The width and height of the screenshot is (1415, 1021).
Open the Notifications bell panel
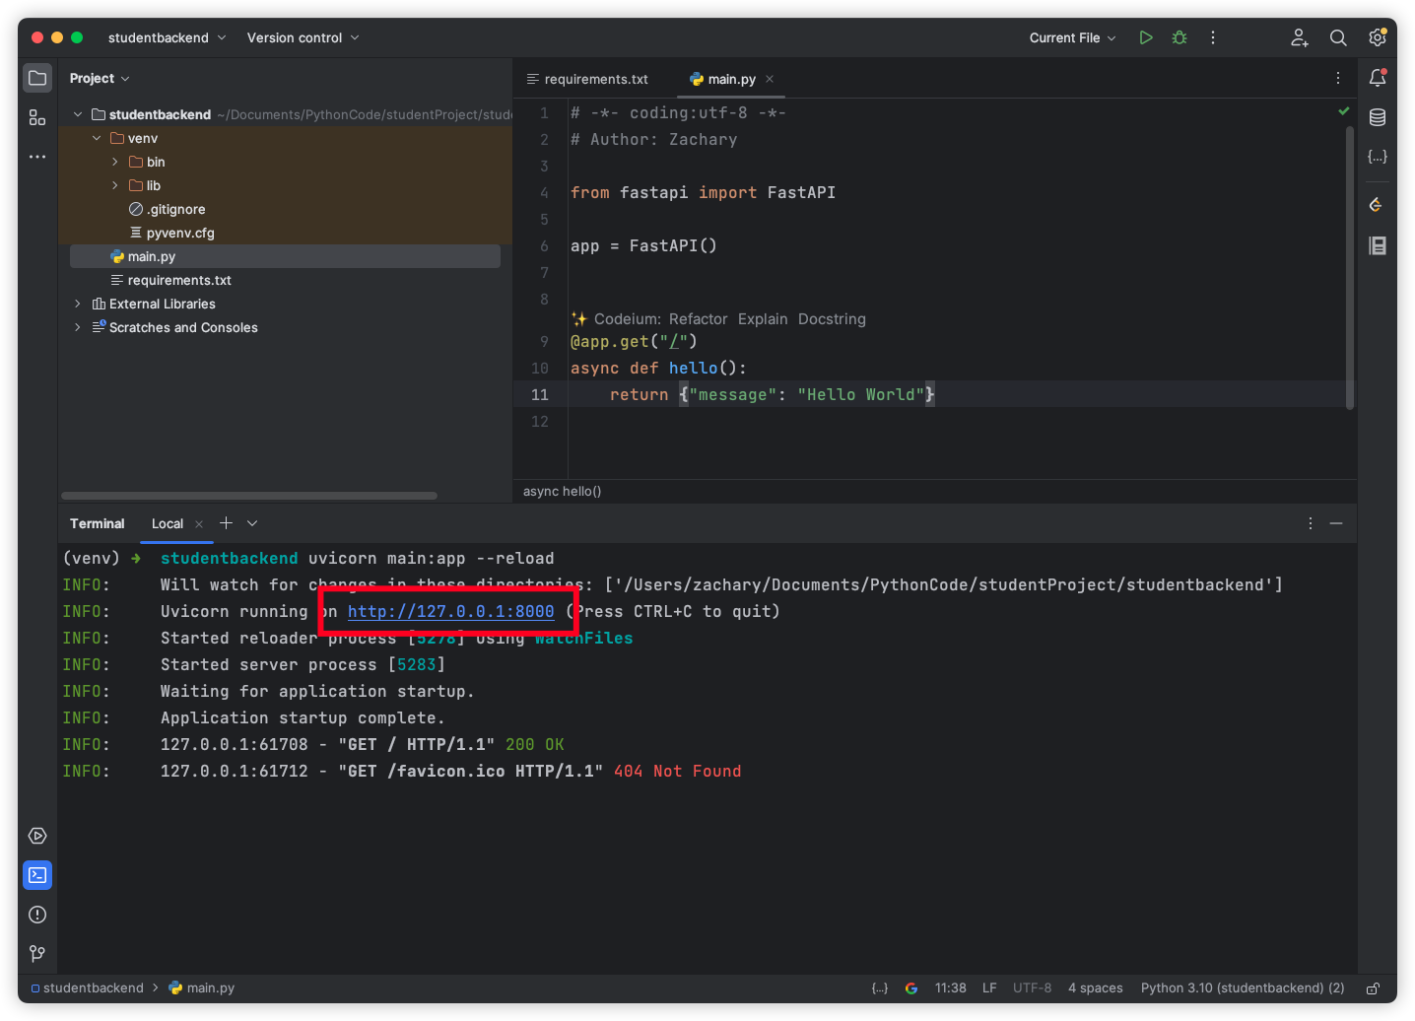tap(1377, 78)
